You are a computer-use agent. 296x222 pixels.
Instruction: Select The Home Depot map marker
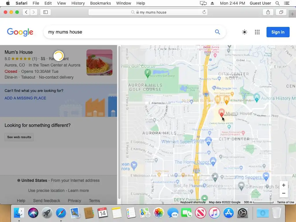click(x=213, y=161)
